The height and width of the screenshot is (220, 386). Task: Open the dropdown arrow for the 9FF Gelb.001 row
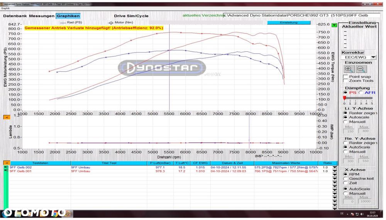335,171
